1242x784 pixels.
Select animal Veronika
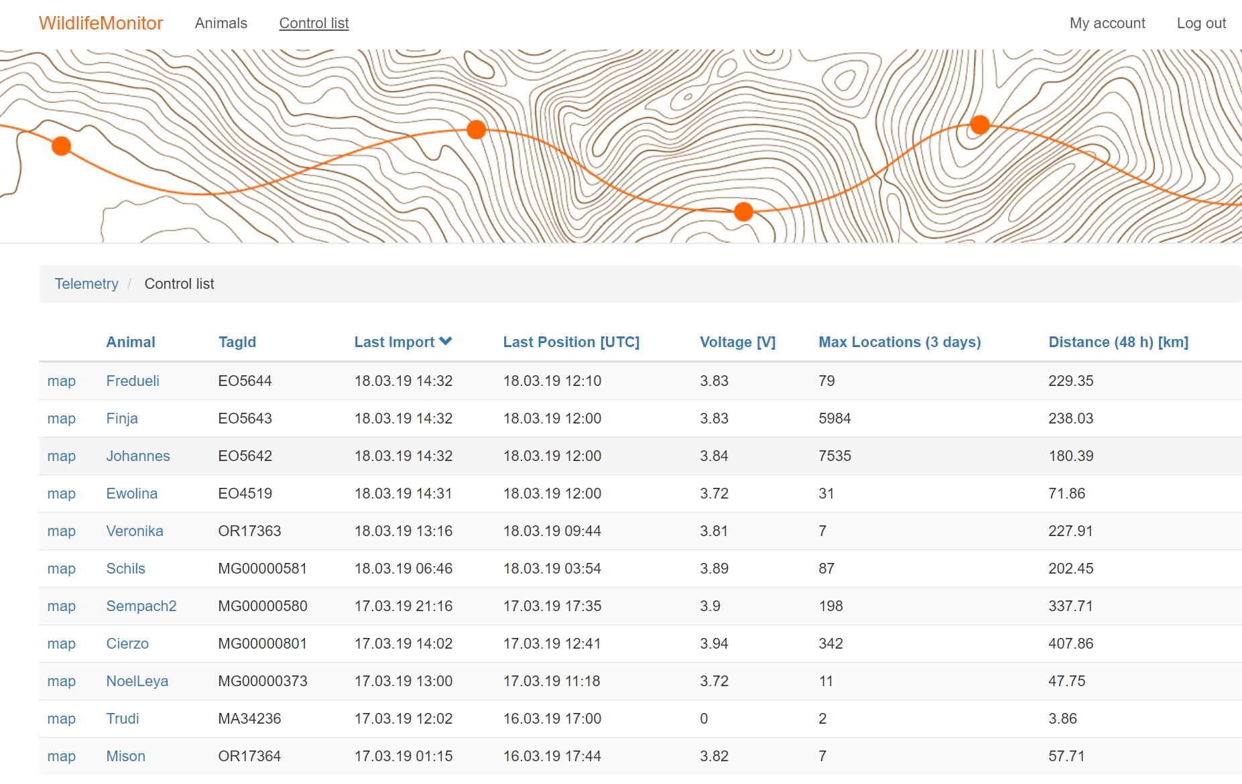point(135,531)
